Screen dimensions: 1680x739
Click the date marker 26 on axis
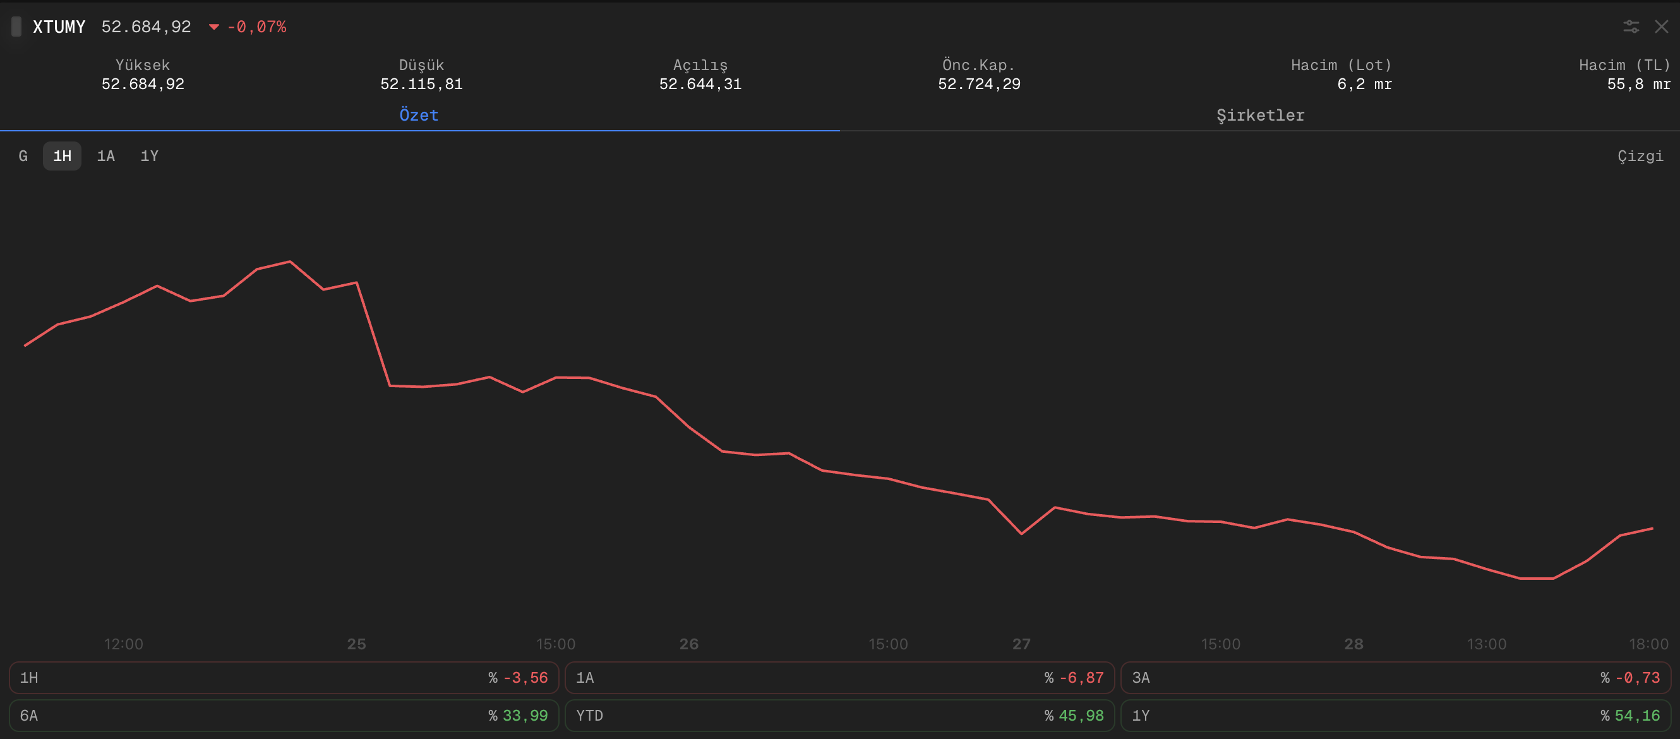click(x=688, y=644)
